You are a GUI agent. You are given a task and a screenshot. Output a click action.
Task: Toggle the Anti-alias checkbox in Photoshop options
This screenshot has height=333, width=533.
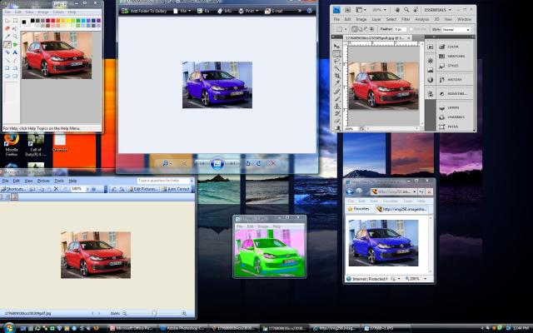pos(411,30)
